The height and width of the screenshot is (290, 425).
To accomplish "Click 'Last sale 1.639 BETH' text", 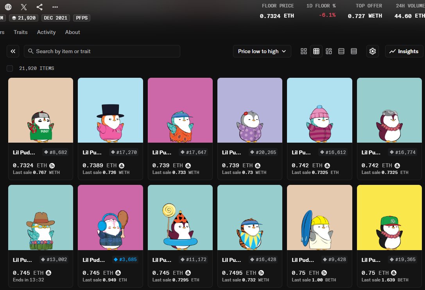I will (x=385, y=280).
